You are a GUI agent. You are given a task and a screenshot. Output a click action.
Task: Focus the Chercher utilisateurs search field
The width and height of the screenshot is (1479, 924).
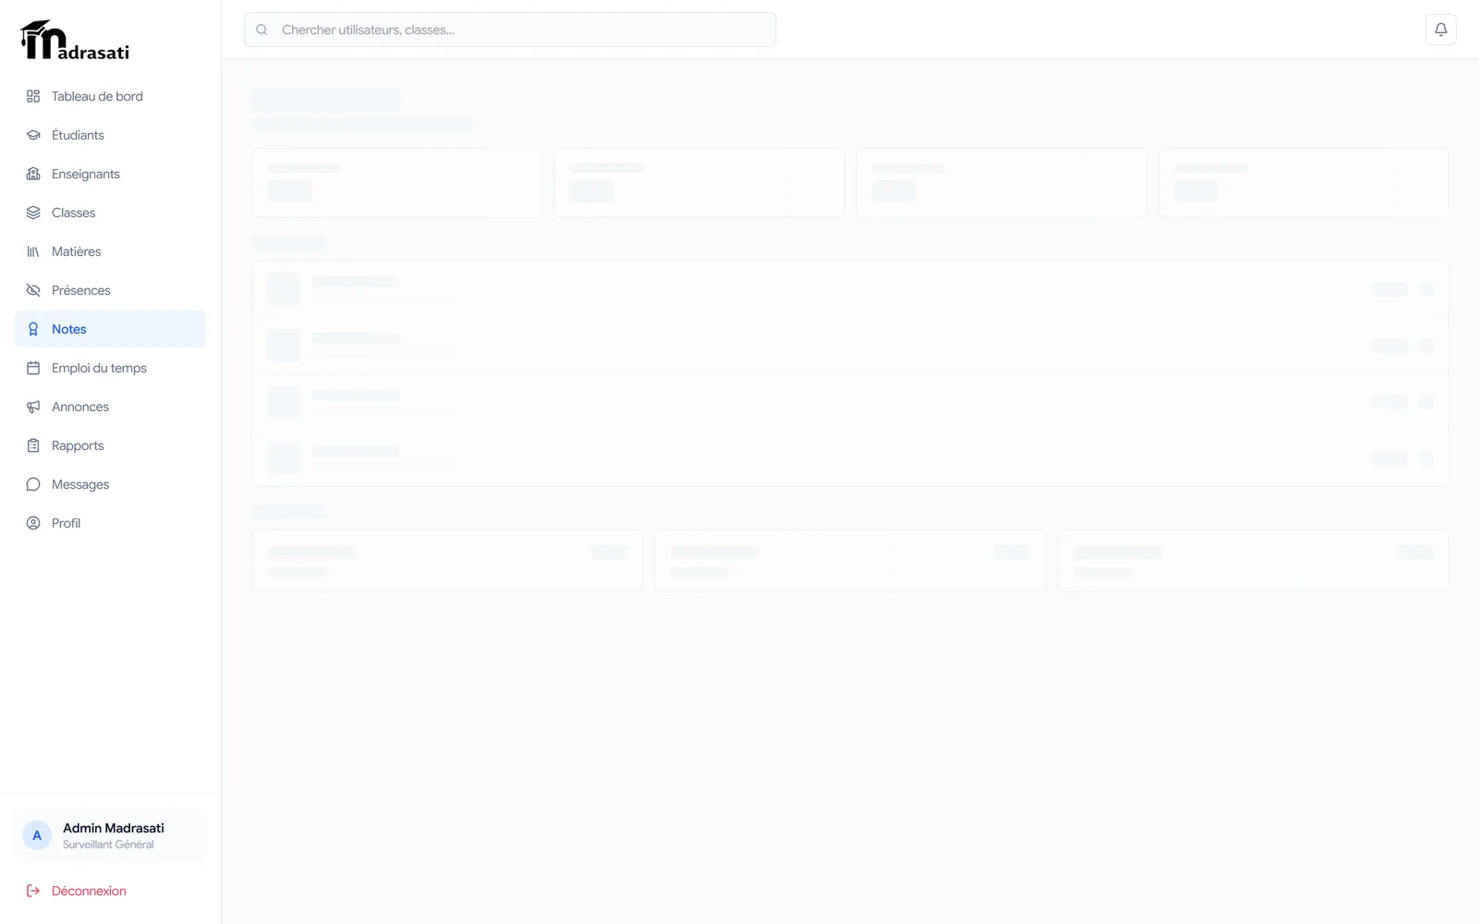pos(510,30)
